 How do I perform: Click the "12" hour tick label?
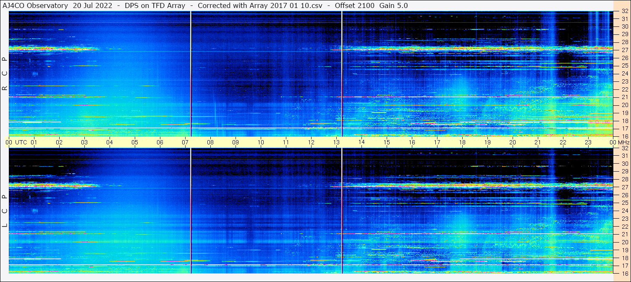coord(311,142)
